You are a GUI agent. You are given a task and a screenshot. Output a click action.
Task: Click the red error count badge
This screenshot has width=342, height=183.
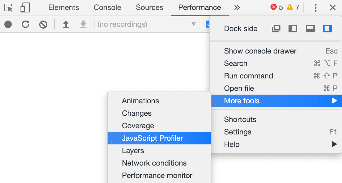277,7
